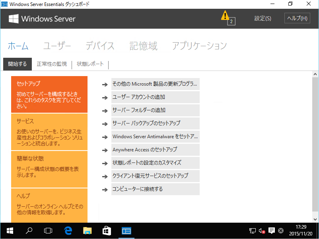Click the gray X tray icon
The width and height of the screenshot is (319, 239).
click(281, 231)
